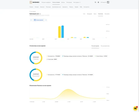Select the По категориям statistics tab
The width and height of the screenshot is (139, 112).
(x=95, y=46)
